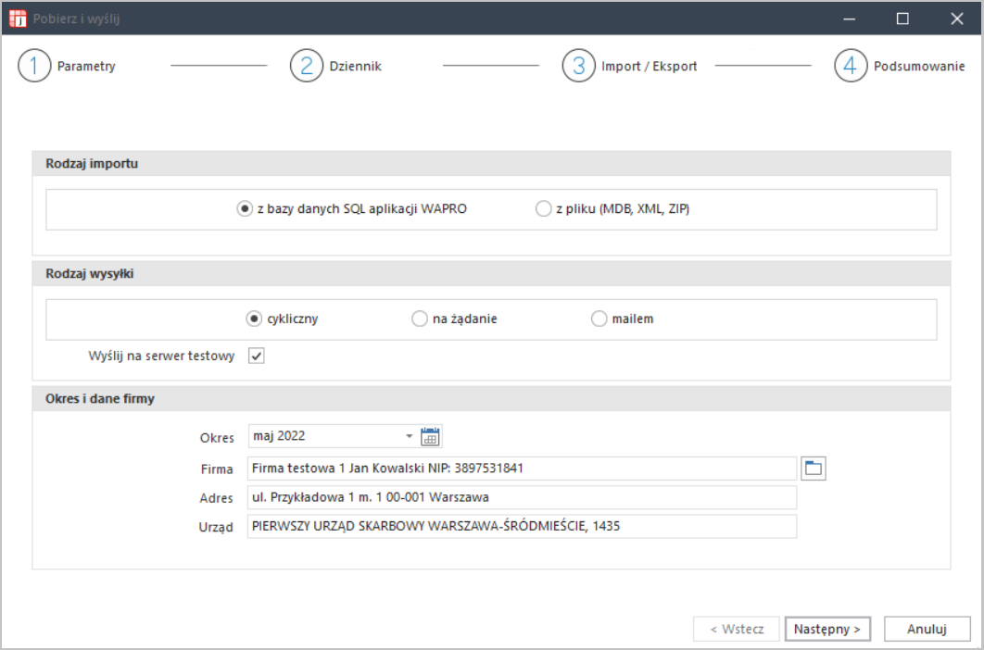Click the folder browse icon next to Firma
This screenshot has width=984, height=650.
click(814, 469)
